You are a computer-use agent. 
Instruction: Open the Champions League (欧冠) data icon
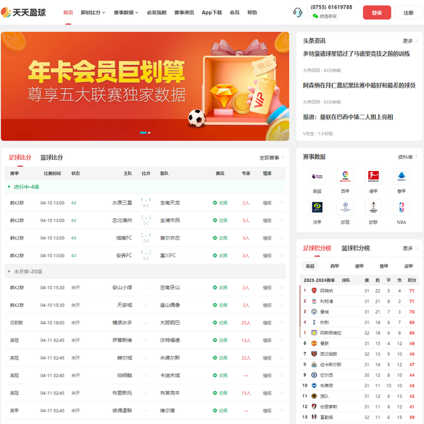click(x=345, y=208)
